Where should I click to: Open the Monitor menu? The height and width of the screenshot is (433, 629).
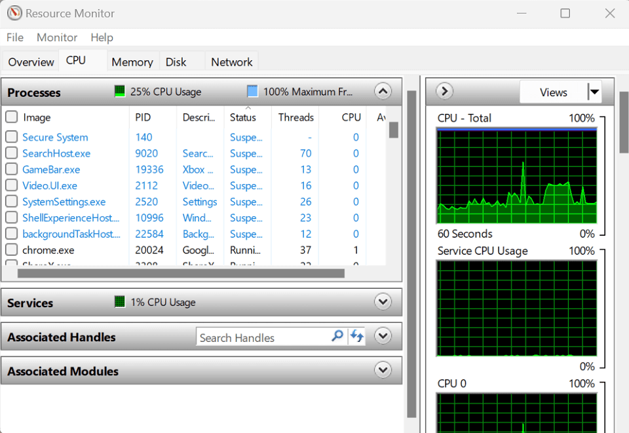(x=57, y=37)
